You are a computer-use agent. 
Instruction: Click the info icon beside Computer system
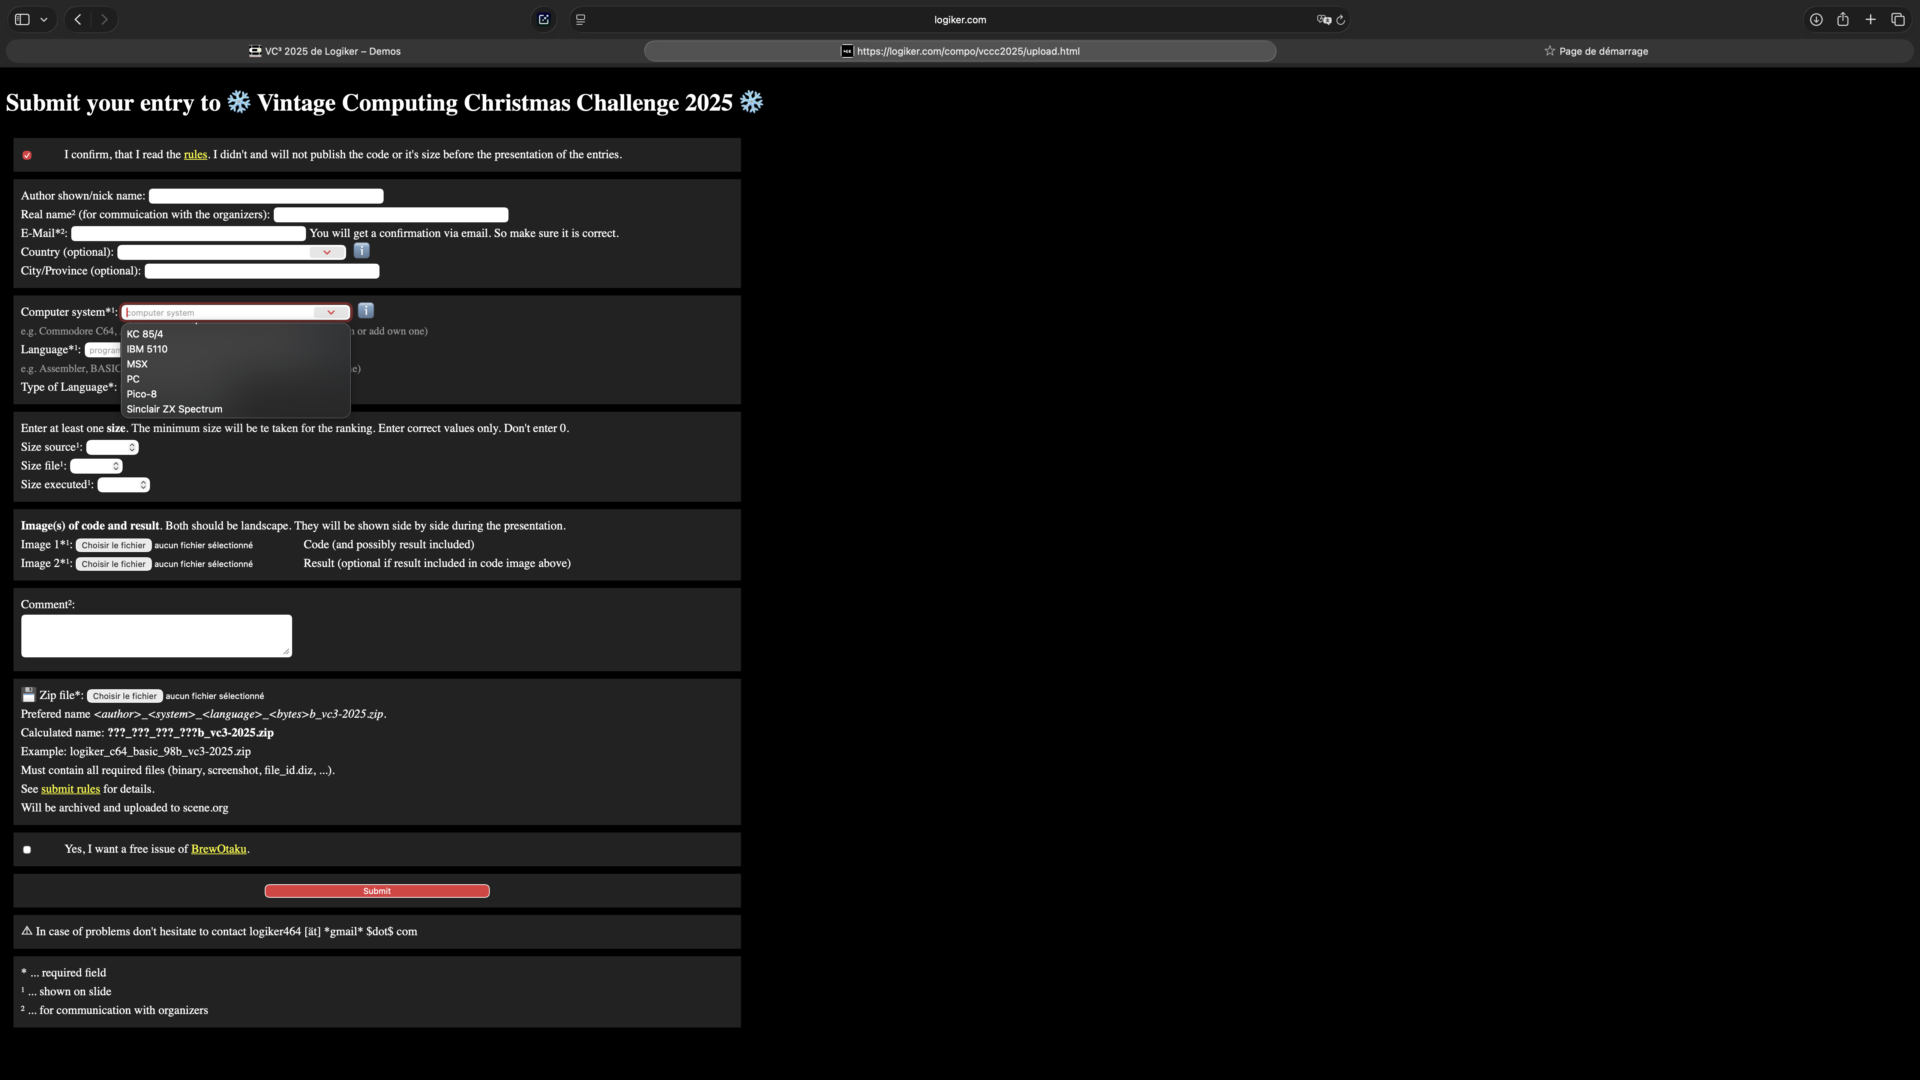coord(366,311)
